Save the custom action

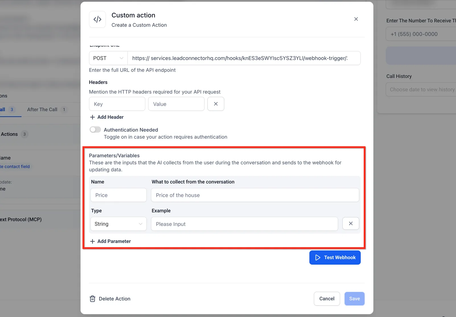[355, 299]
